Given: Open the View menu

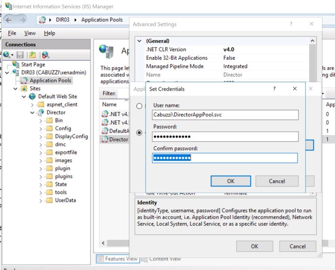Looking at the screenshot, I should (30, 33).
